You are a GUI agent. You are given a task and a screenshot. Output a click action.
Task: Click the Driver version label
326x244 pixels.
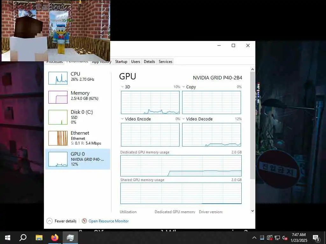click(x=211, y=212)
